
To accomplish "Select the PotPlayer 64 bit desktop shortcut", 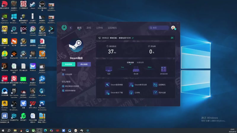I will [4, 43].
